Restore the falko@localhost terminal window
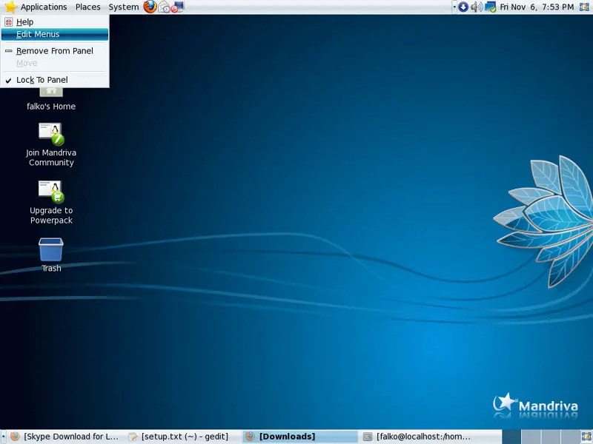Image resolution: width=593 pixels, height=444 pixels. click(x=417, y=437)
